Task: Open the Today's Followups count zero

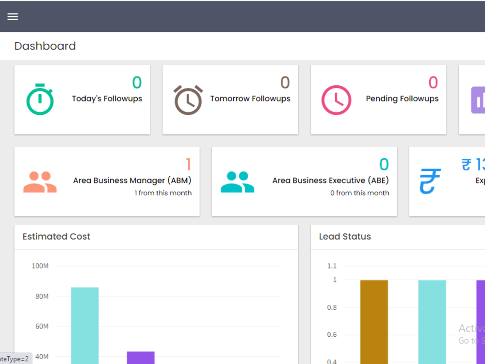Action: tap(136, 83)
